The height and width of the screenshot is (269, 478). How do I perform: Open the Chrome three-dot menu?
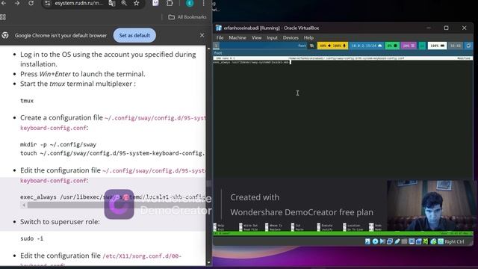point(203,3)
